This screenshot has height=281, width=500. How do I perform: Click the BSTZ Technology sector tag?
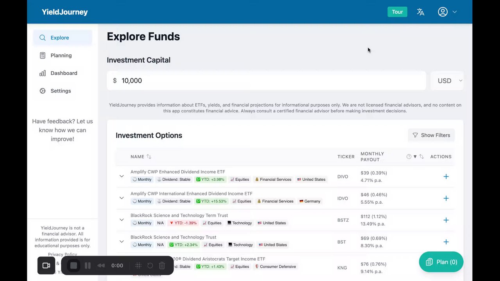239,223
